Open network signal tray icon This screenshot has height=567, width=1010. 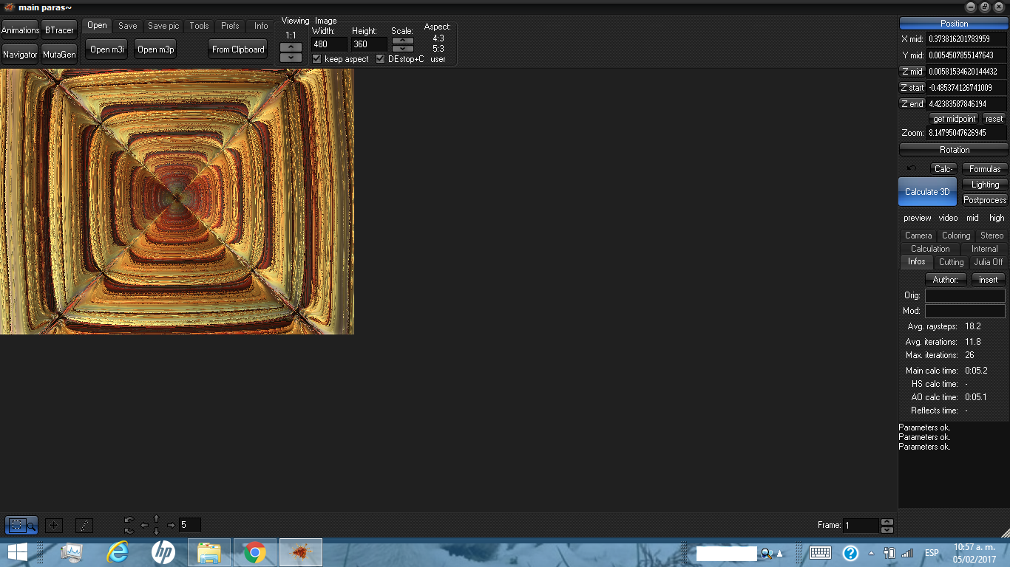[907, 553]
